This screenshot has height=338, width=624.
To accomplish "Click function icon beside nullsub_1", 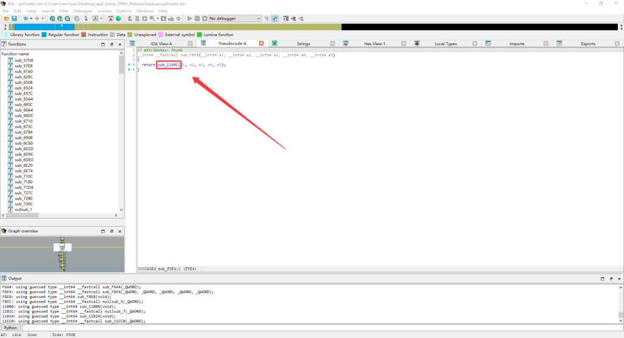I will (10, 209).
